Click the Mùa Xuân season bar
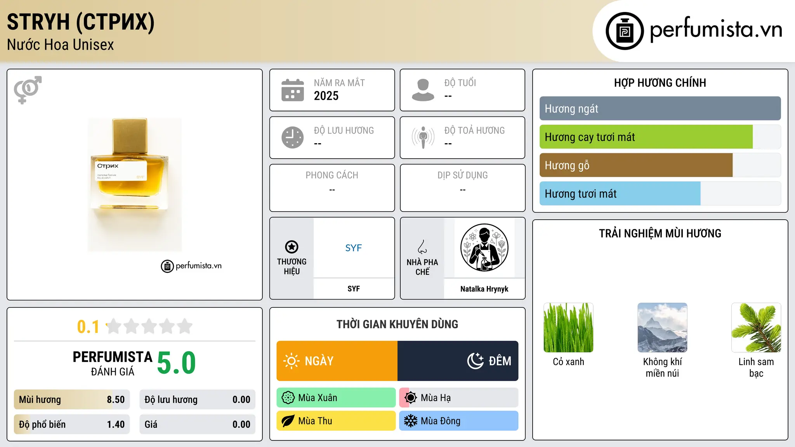The height and width of the screenshot is (447, 795). [336, 398]
